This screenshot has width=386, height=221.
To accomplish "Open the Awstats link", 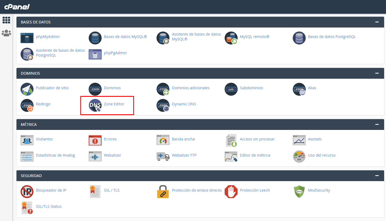I will (315, 139).
